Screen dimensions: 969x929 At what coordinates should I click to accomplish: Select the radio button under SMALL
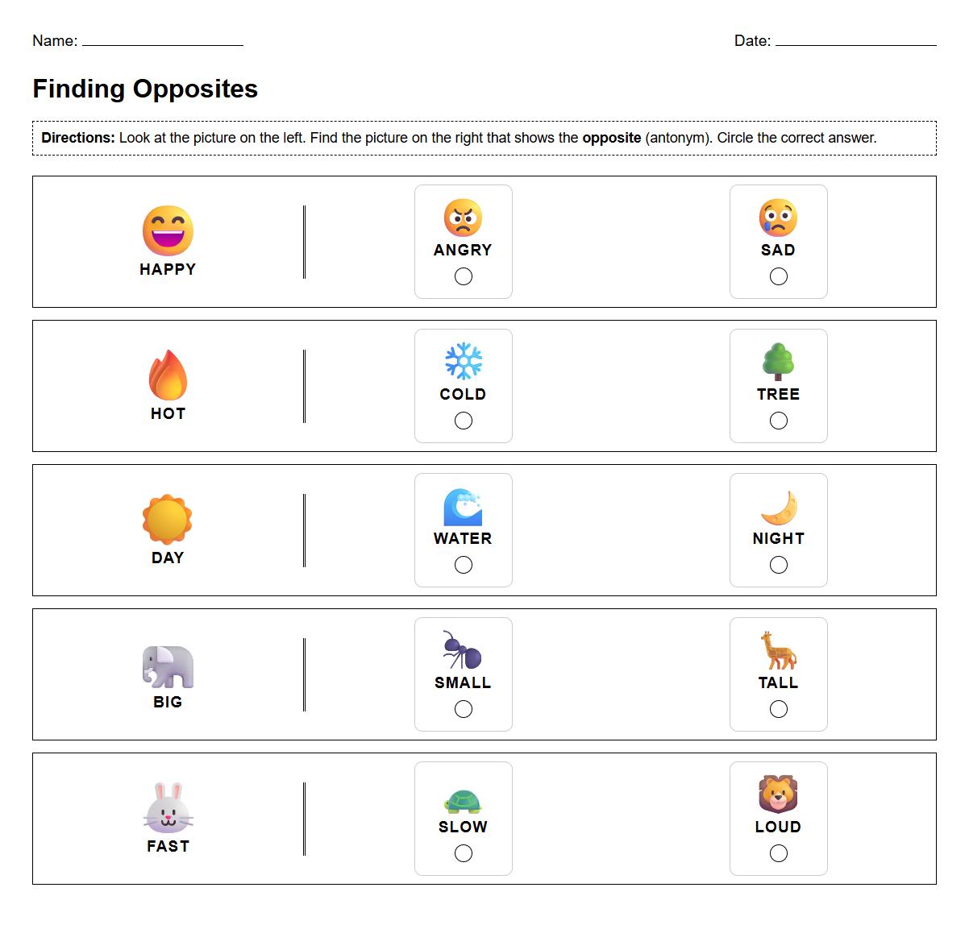point(464,709)
